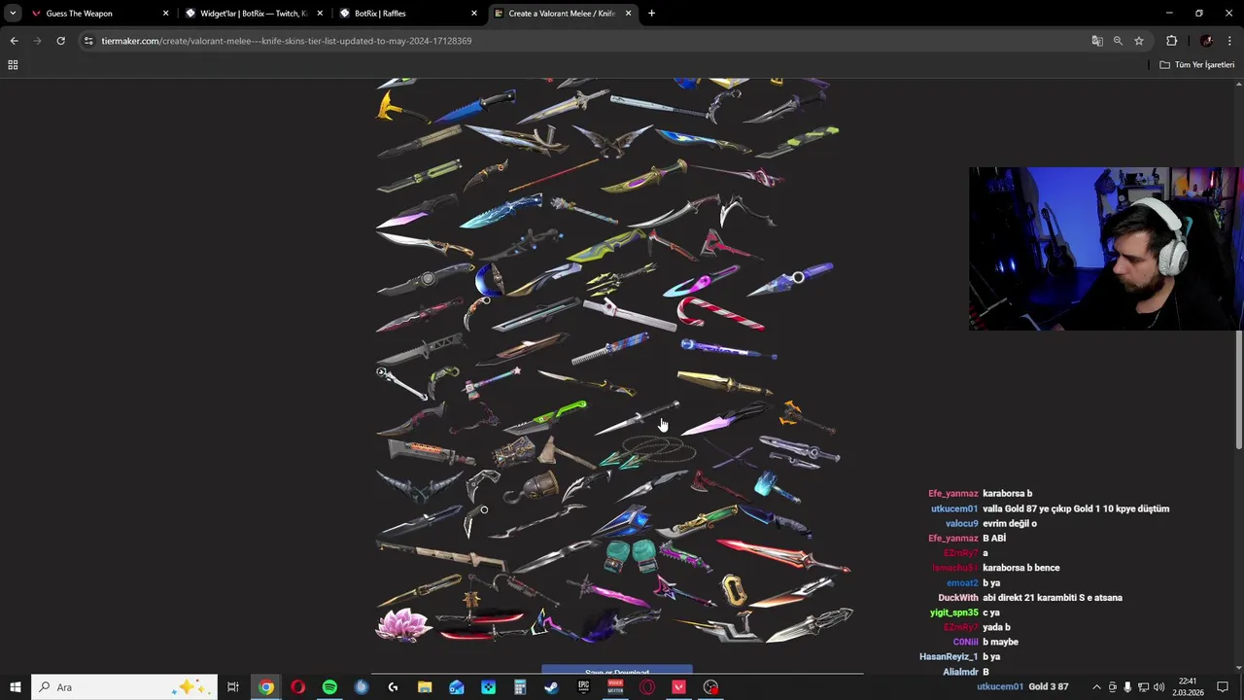
Task: Switch to the BotRix Raffles tab
Action: click(408, 14)
